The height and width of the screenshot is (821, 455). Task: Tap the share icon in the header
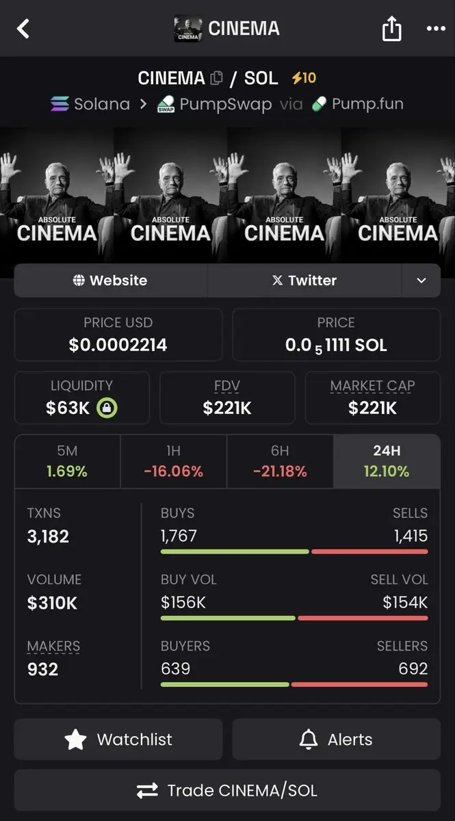pyautogui.click(x=391, y=29)
